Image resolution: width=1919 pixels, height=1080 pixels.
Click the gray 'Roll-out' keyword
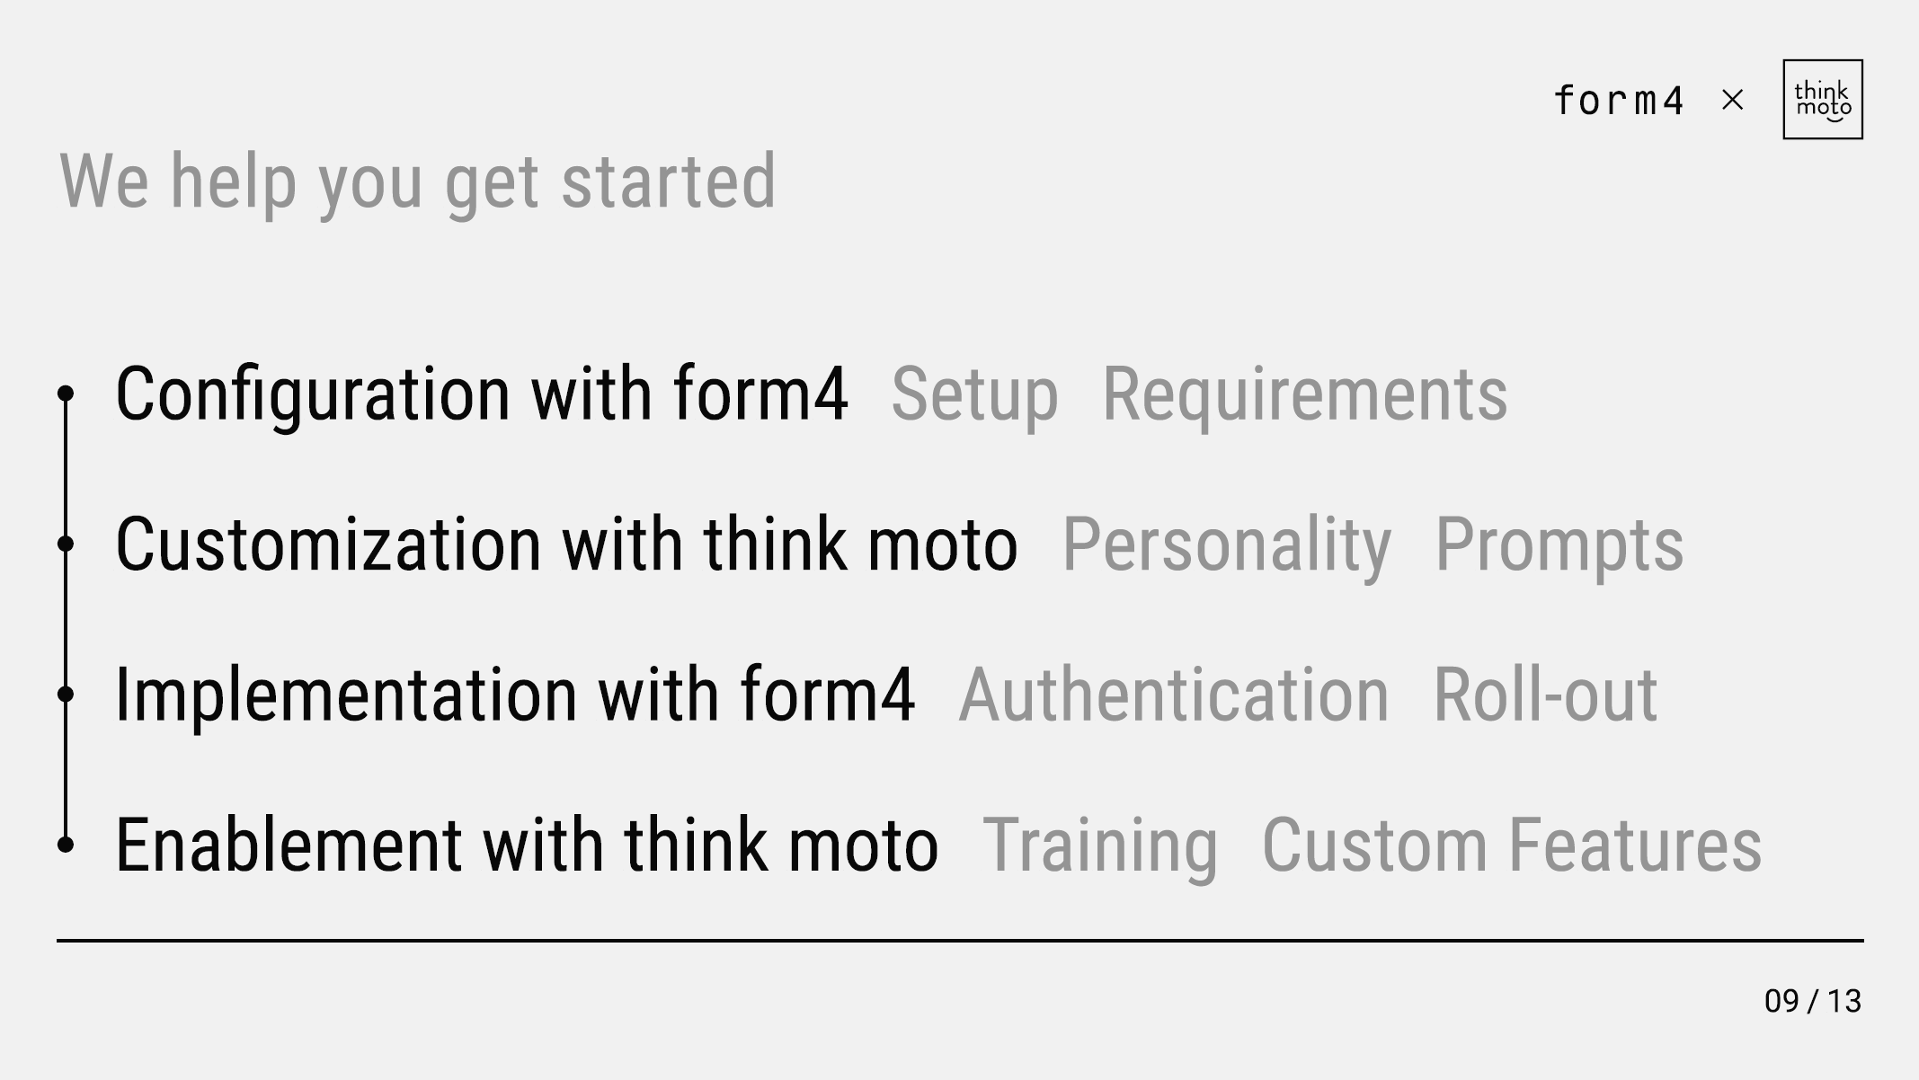tap(1545, 695)
